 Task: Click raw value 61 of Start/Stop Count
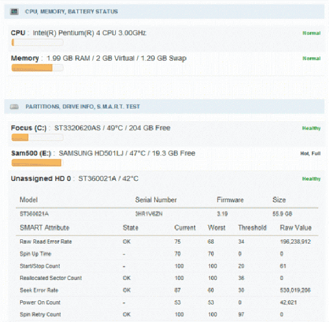click(283, 266)
